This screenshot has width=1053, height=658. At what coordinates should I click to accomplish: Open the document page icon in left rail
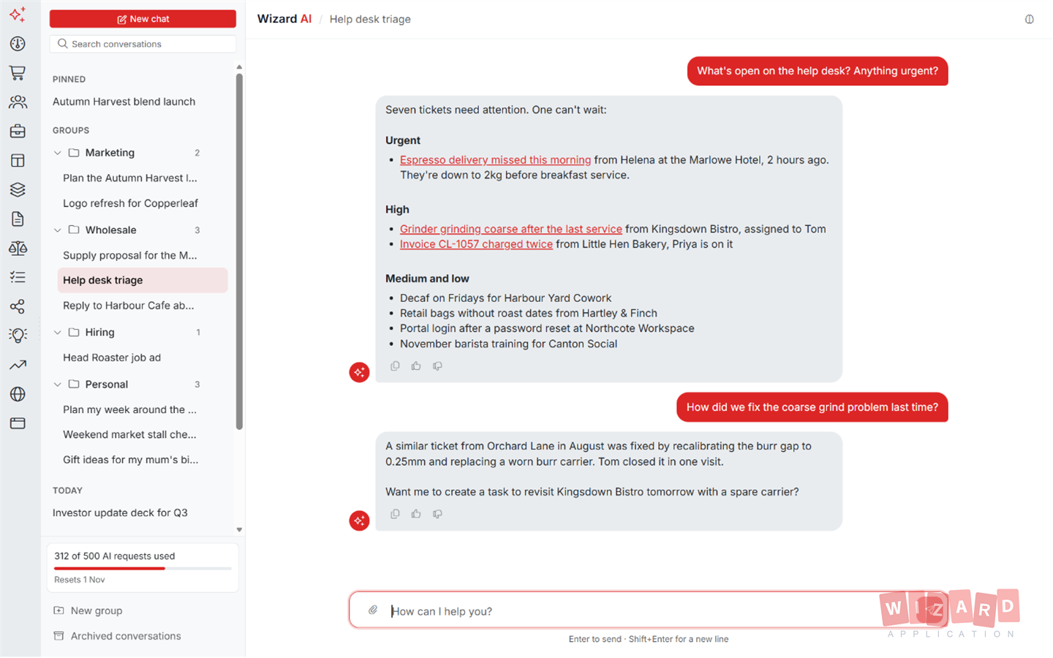click(18, 219)
